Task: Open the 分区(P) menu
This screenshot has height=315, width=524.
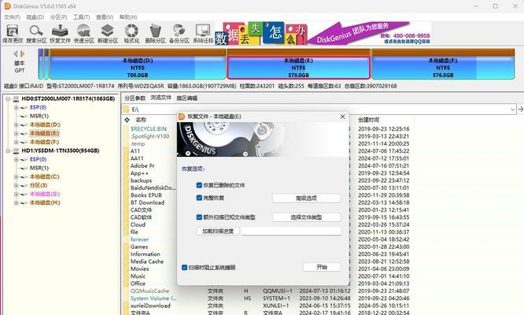Action: tap(58, 17)
